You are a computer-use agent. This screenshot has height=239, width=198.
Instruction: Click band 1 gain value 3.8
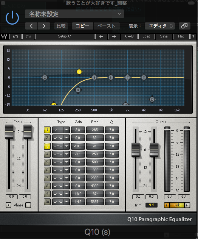tap(78, 130)
